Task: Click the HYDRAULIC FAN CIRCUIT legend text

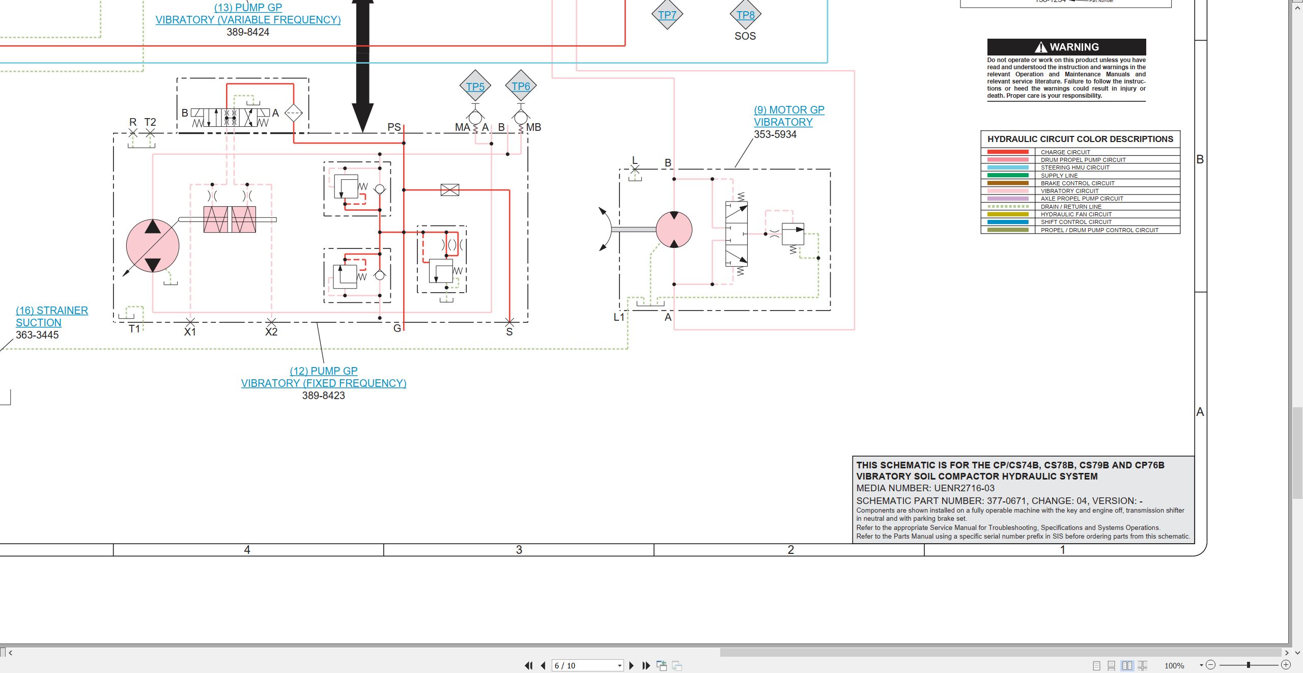Action: click(1076, 214)
